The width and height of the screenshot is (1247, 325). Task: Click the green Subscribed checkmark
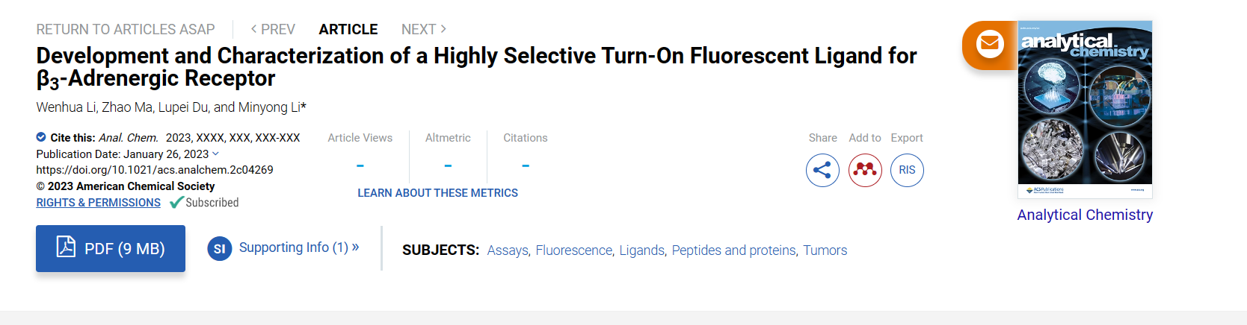(x=176, y=203)
